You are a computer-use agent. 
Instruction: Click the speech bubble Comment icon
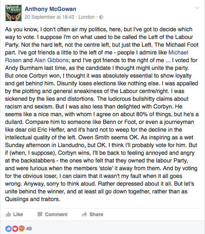(40, 214)
